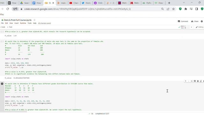Screen dimensions: 204x115
Task: Open the Tools menu
Action: tap(30, 23)
